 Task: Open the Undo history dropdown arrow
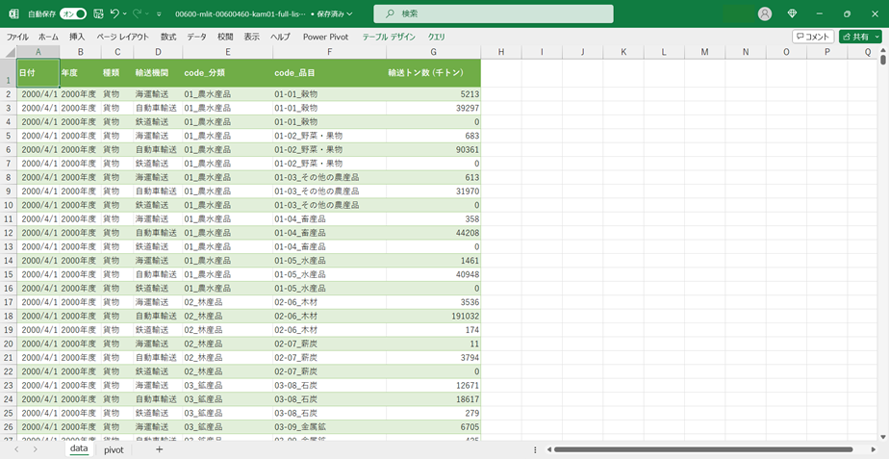tap(125, 13)
